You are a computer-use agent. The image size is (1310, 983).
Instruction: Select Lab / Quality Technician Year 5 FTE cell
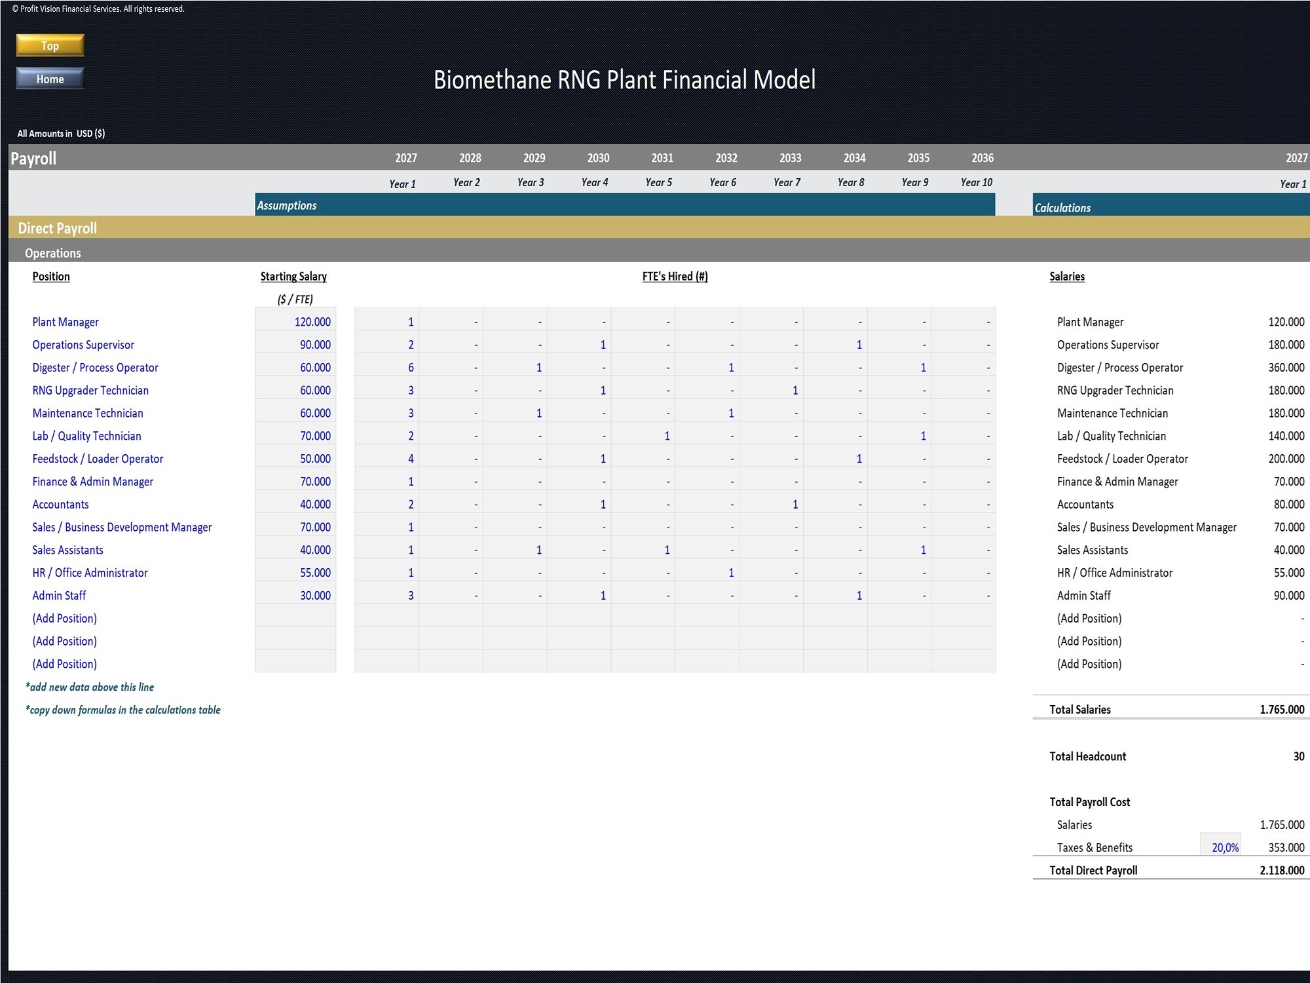643,436
